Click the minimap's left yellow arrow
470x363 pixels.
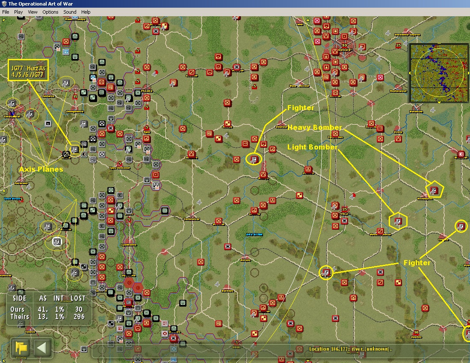[x=410, y=73]
